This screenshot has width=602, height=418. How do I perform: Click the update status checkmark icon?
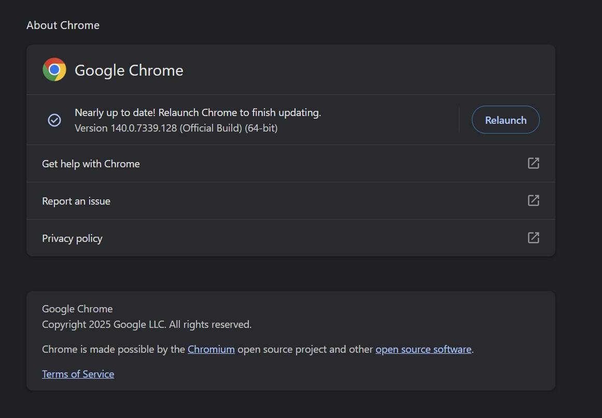pos(54,120)
